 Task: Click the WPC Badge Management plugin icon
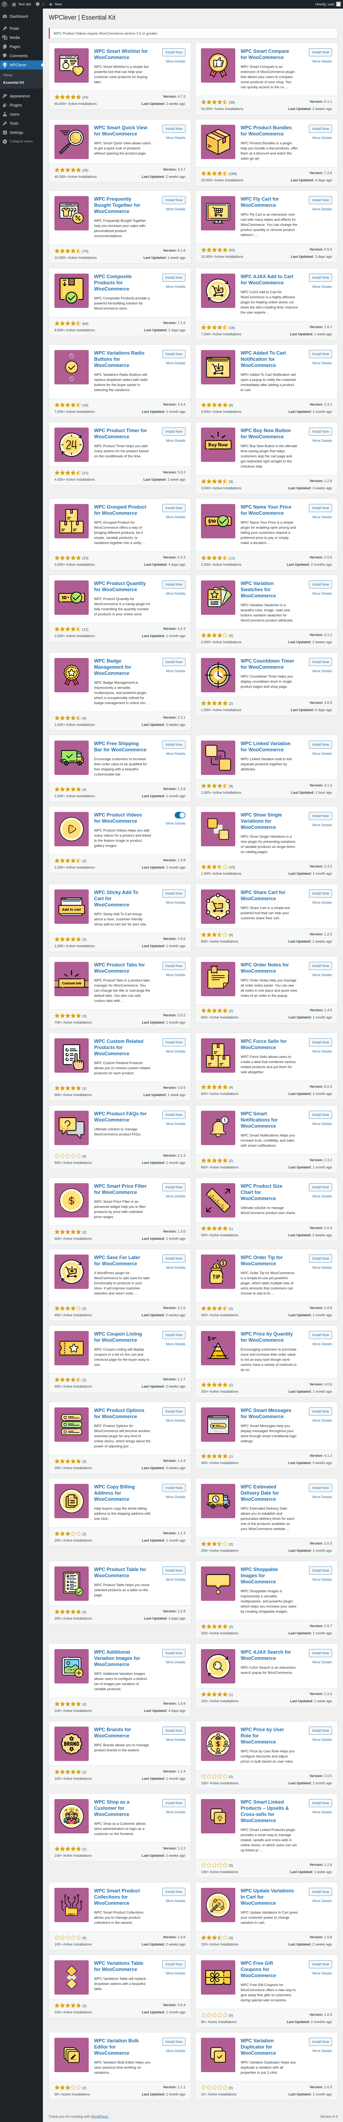[72, 675]
